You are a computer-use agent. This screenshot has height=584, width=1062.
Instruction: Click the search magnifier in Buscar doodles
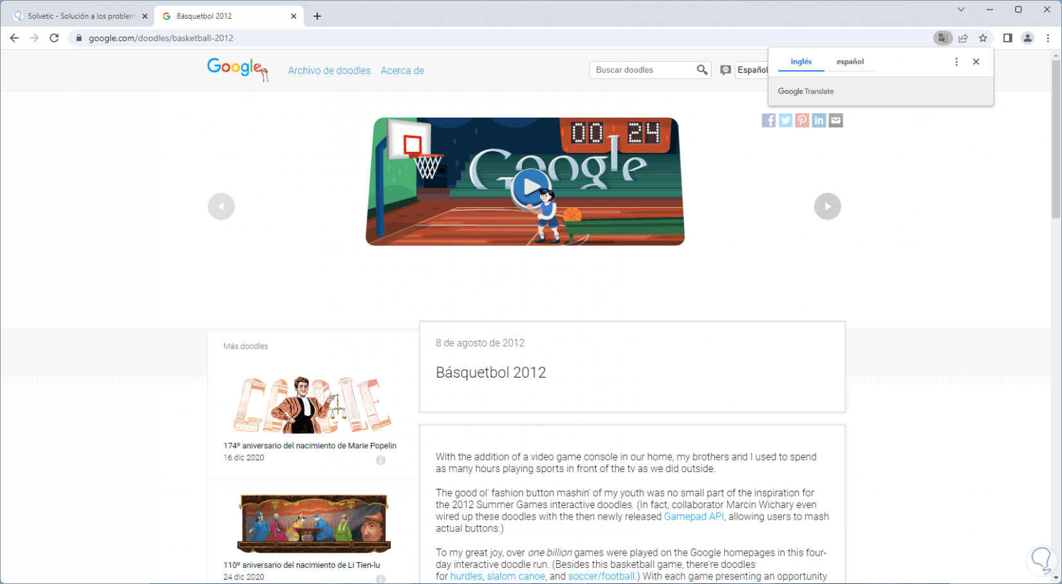[702, 69]
